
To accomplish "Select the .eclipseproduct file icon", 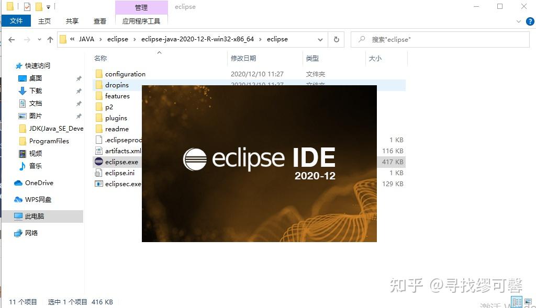I will pyautogui.click(x=99, y=140).
